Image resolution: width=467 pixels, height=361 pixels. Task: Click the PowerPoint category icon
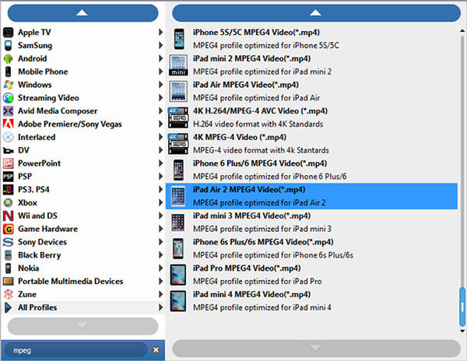pos(9,163)
